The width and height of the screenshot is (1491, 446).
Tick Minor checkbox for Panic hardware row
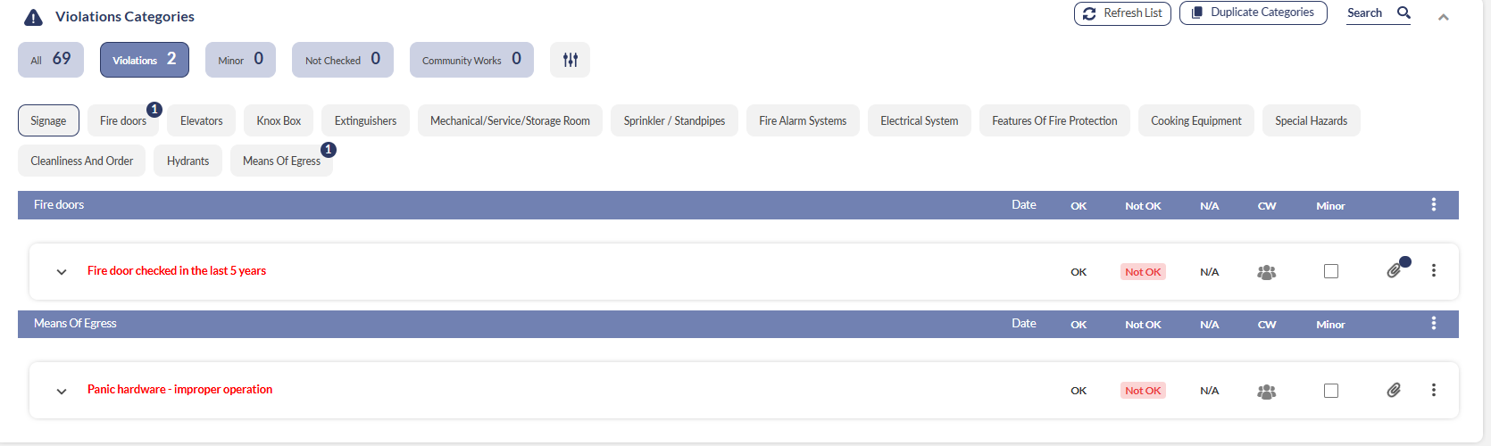tap(1330, 391)
